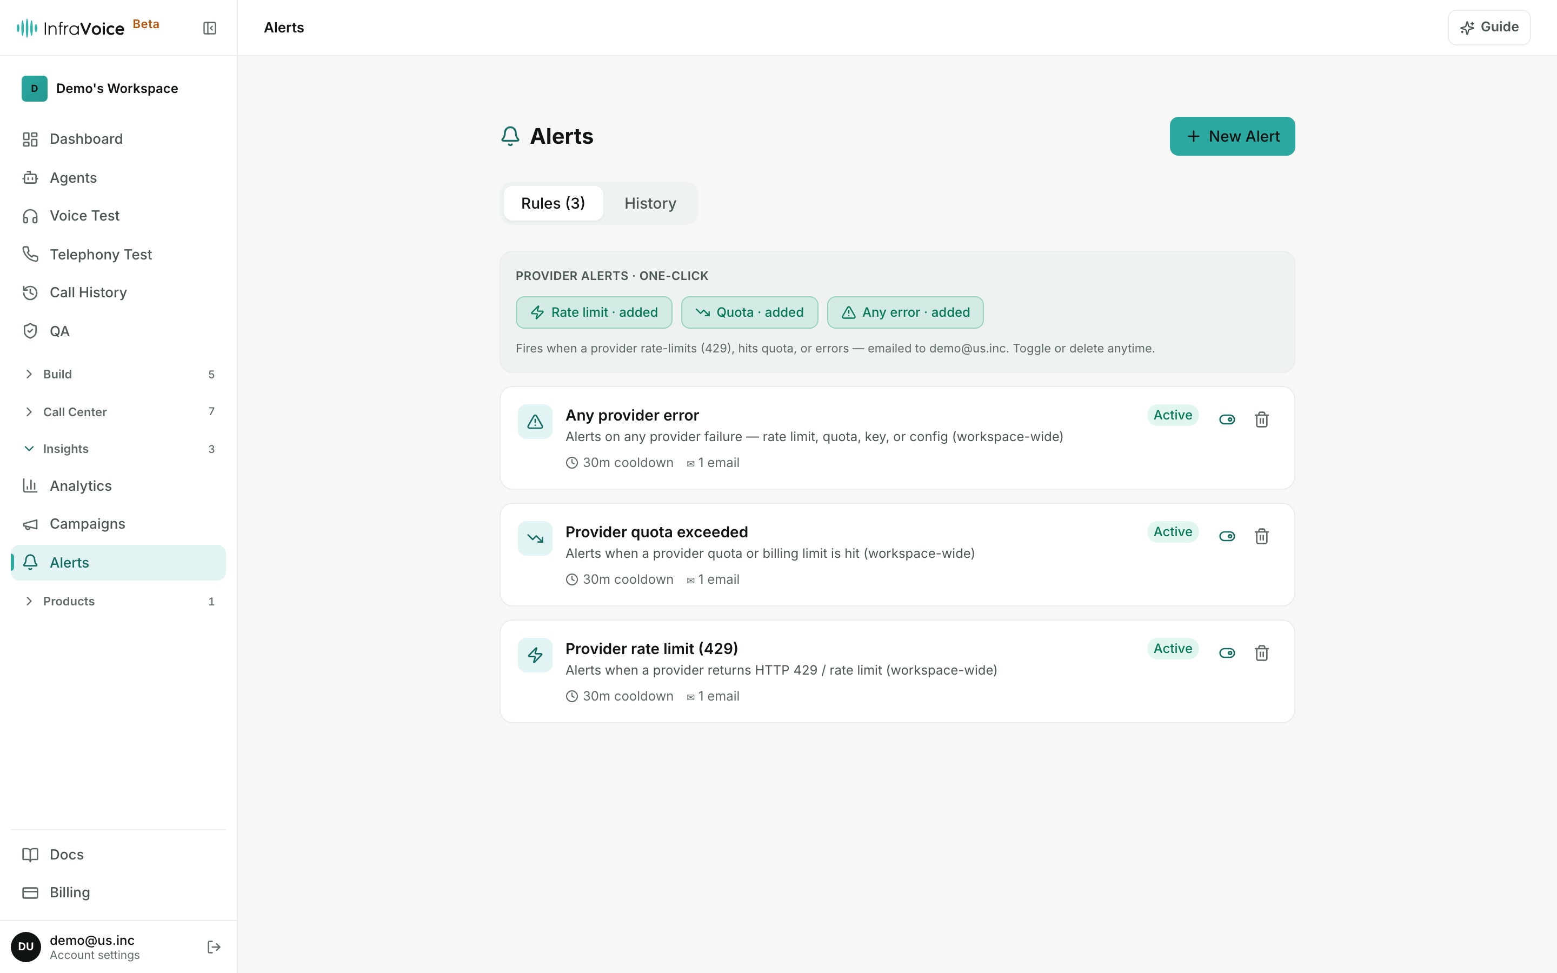Open the Demo's Workspace switcher

tap(118, 88)
